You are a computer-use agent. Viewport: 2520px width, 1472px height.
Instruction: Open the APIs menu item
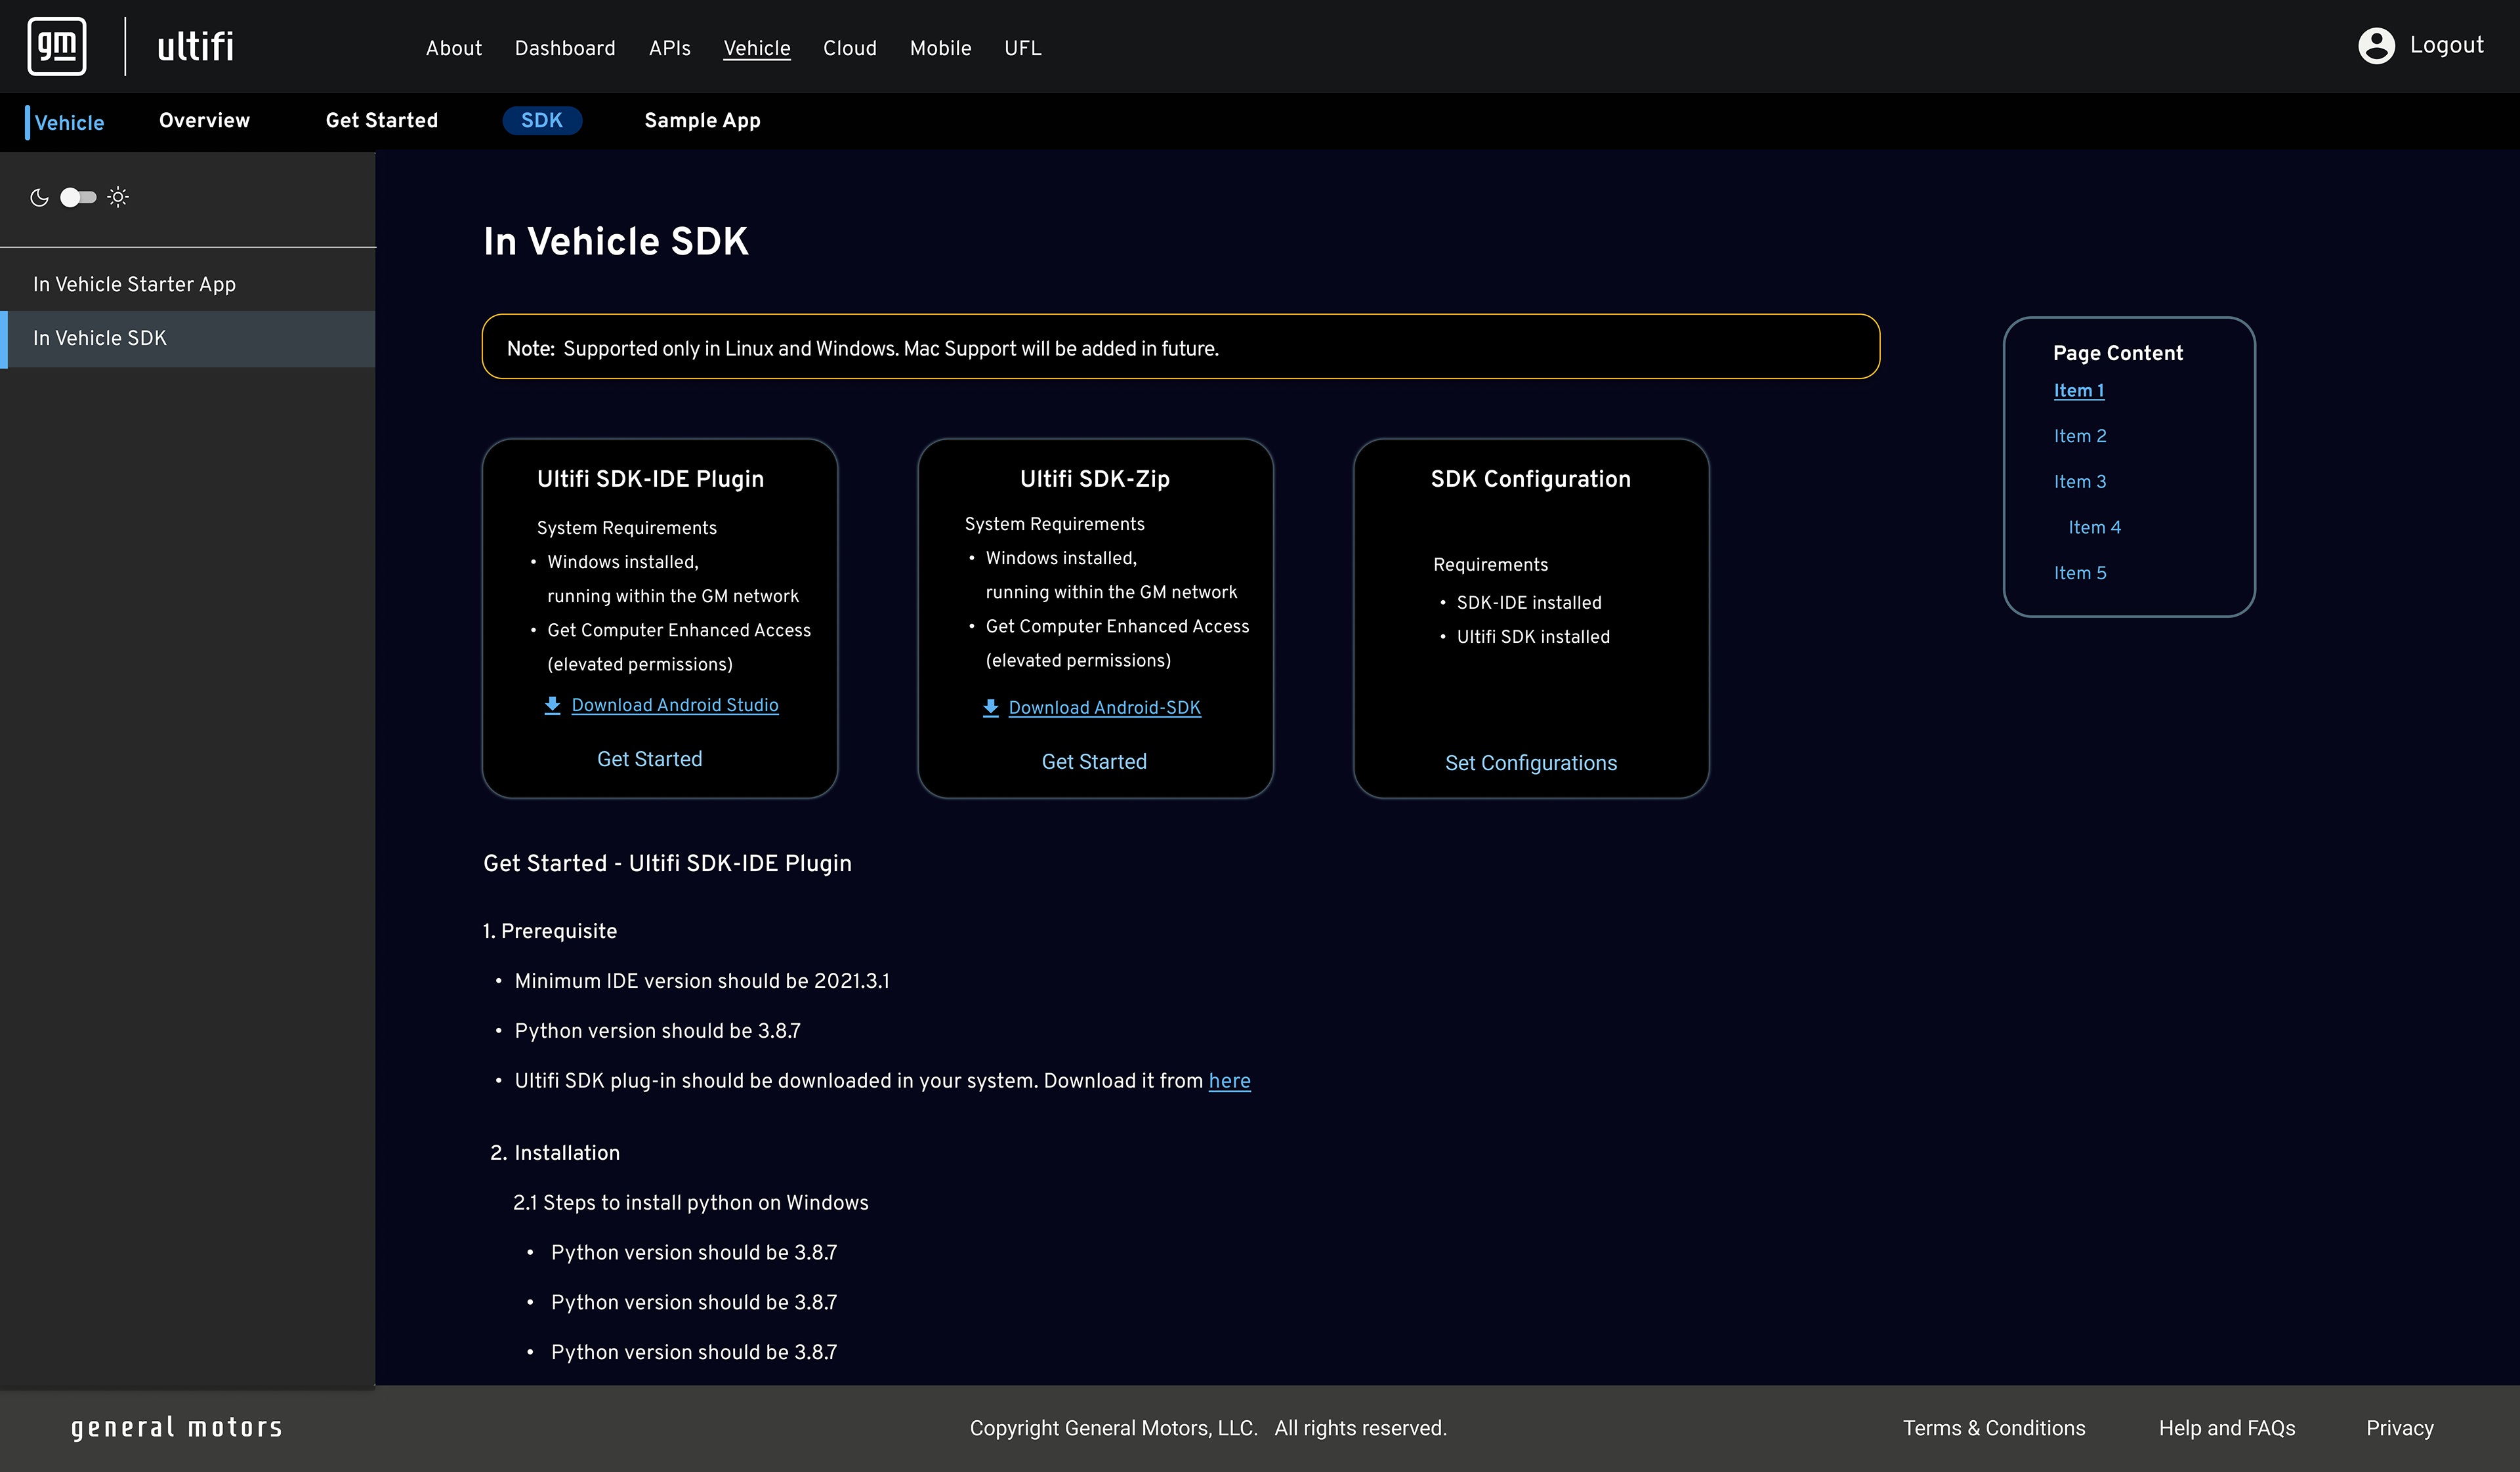pyautogui.click(x=670, y=48)
